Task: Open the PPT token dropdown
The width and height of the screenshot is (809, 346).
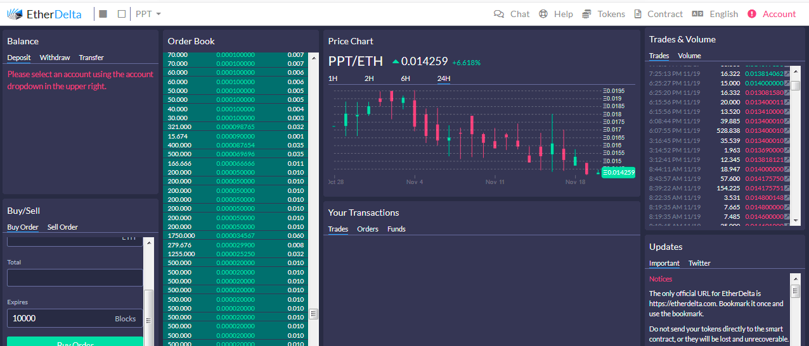Action: tap(148, 14)
